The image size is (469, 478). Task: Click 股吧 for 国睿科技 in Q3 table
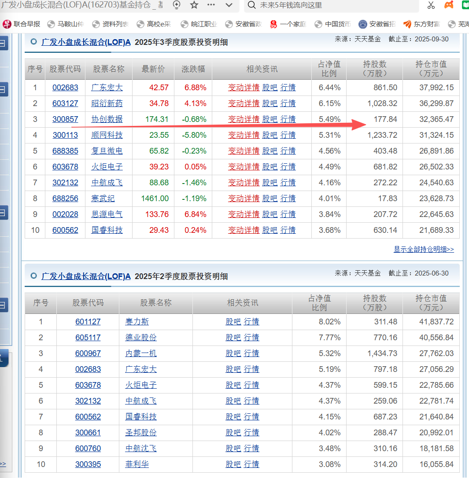point(270,230)
